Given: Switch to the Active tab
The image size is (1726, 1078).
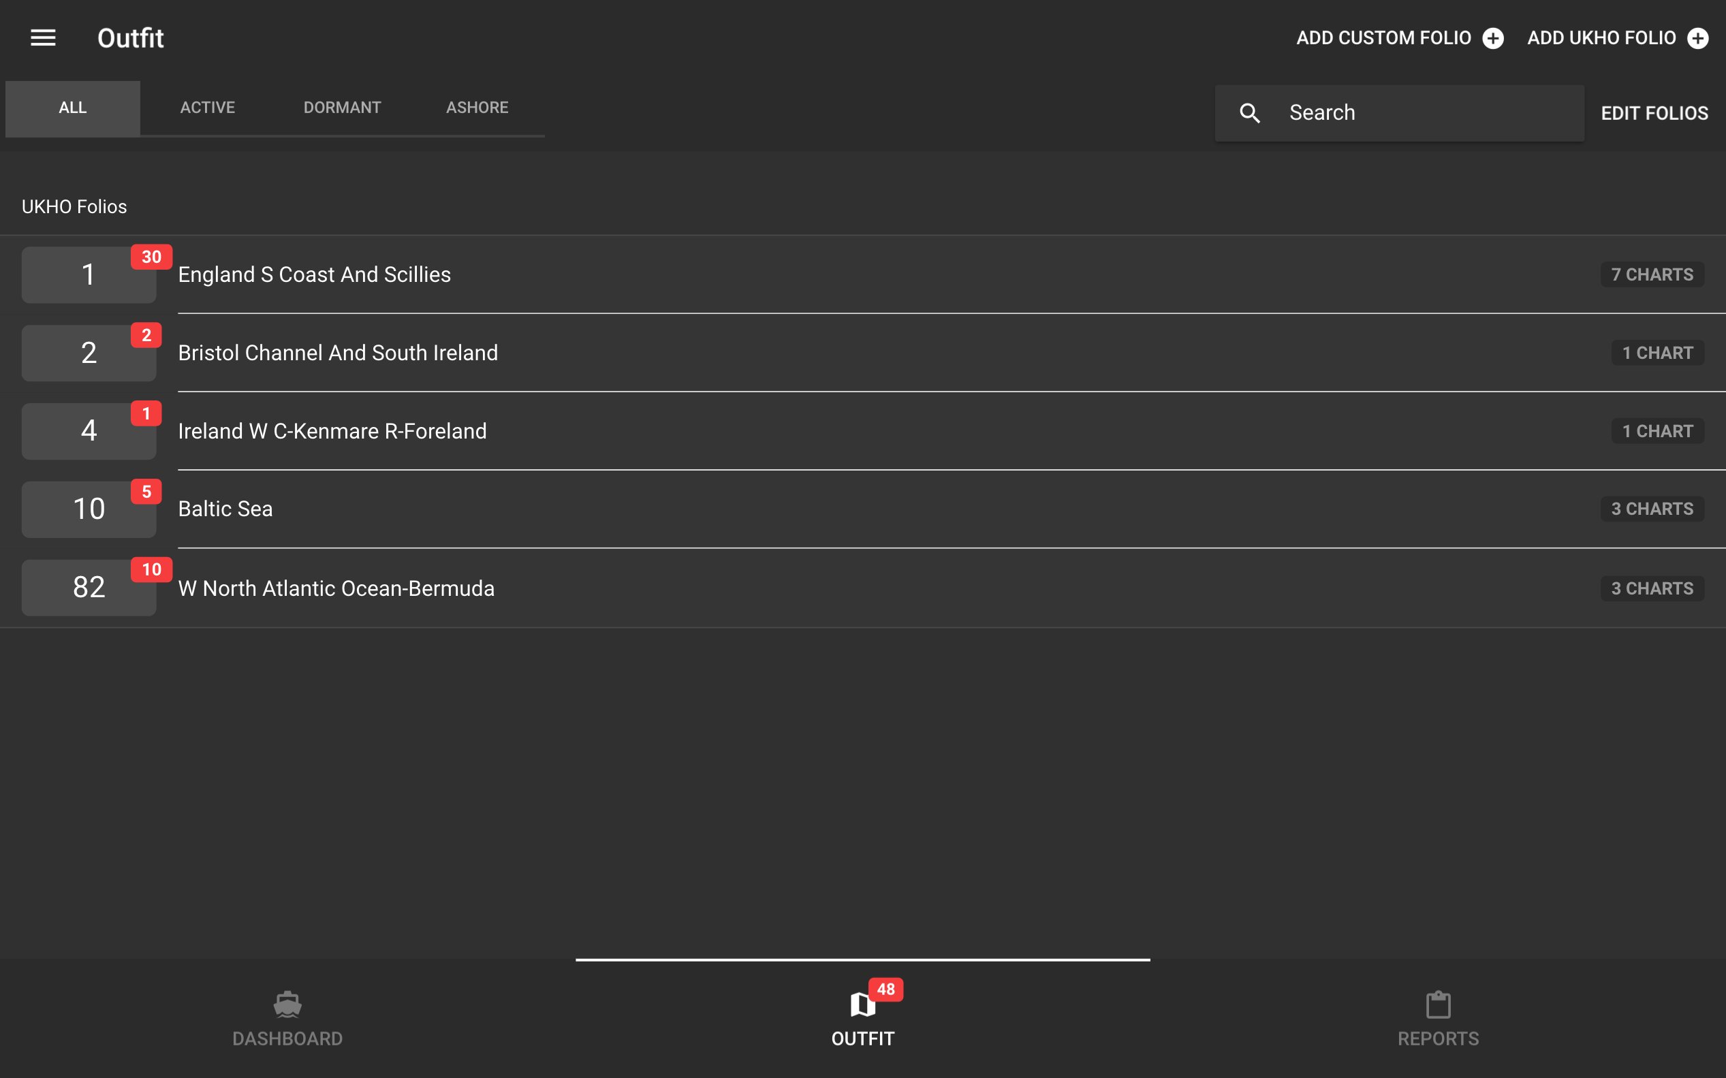Looking at the screenshot, I should (208, 108).
